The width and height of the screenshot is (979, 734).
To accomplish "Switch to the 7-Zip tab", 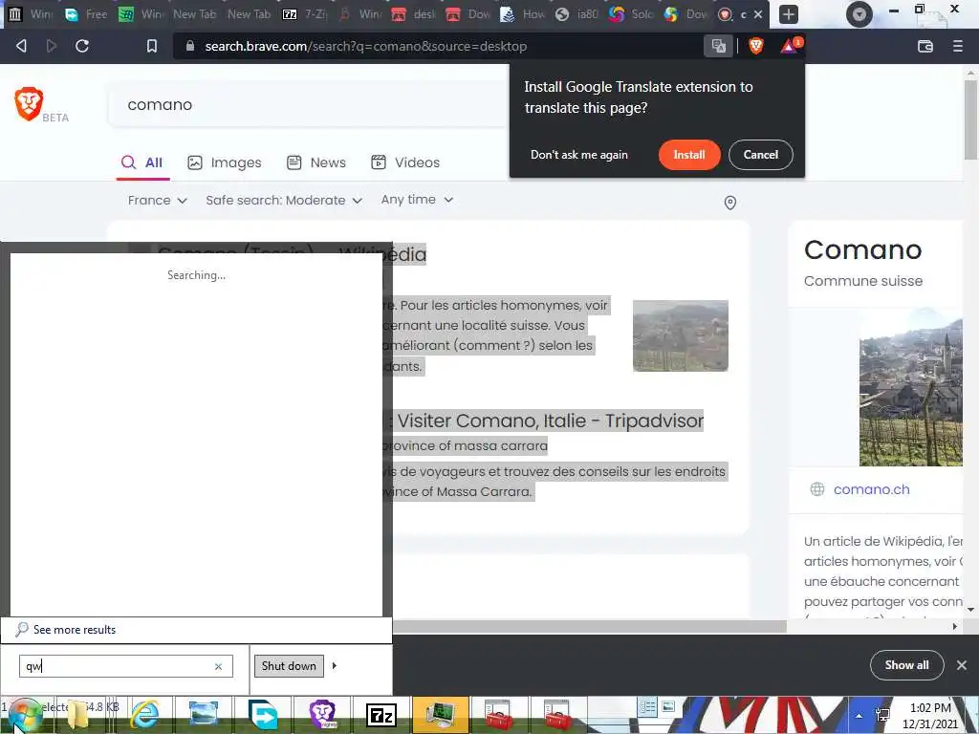I will [306, 13].
